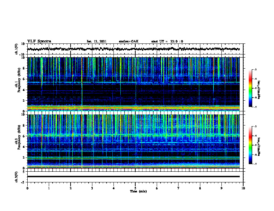
Task: Click the time-axis tick label "9"
Action: pos(221,188)
